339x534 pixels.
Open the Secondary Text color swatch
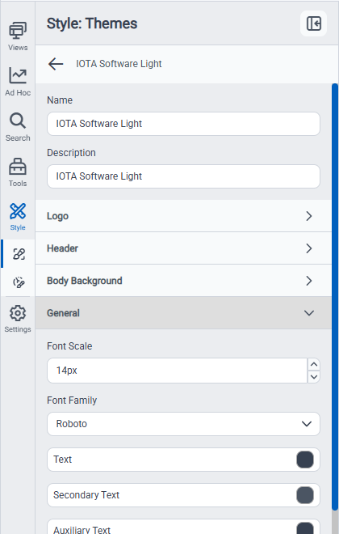[305, 495]
